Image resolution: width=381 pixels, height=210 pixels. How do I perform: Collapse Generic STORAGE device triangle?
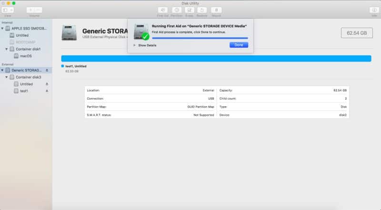pos(2,70)
